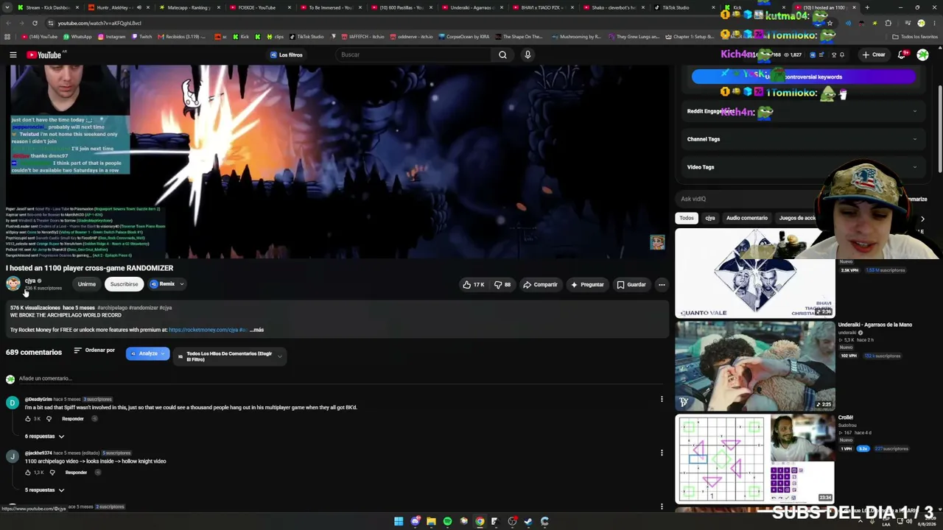Click the Chrome address bar URL
Image resolution: width=943 pixels, height=530 pixels.
[99, 23]
